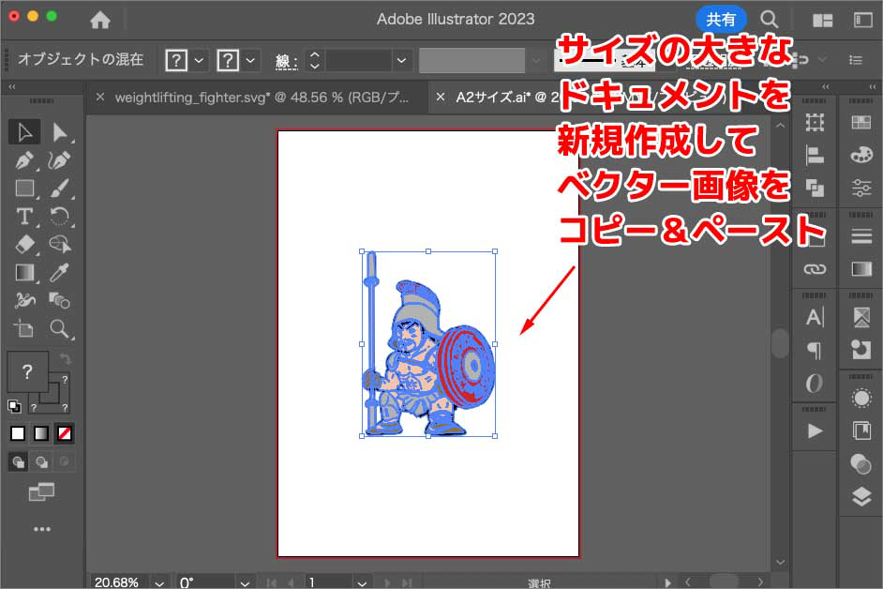The height and width of the screenshot is (589, 883).
Task: Pick the Eyedropper tool
Action: pyautogui.click(x=60, y=273)
